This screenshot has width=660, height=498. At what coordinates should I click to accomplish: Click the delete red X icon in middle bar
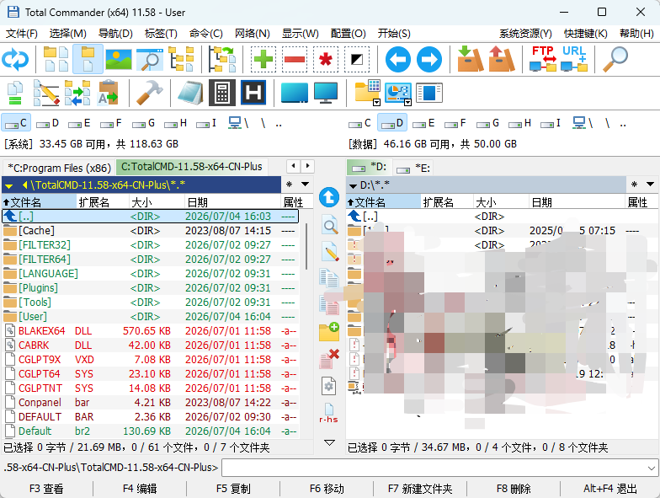(x=328, y=359)
